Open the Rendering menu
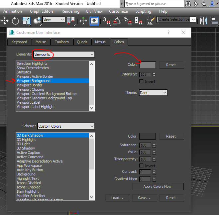The image size is (219, 215). pos(70,11)
